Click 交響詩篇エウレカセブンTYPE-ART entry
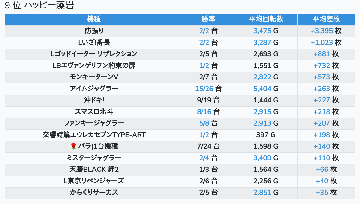The width and height of the screenshot is (360, 204). (94, 135)
